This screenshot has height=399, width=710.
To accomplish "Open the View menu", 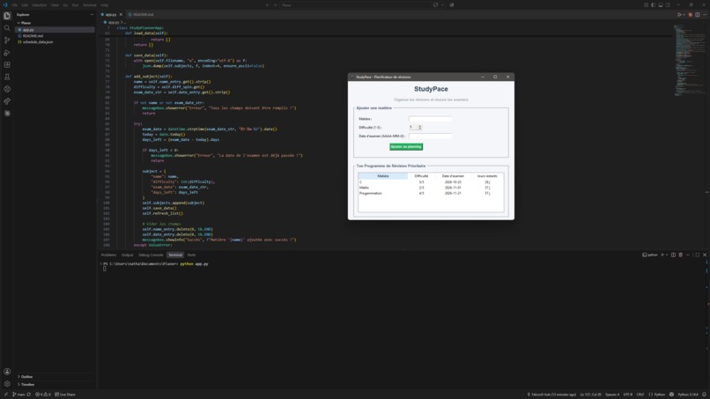I will pos(55,5).
